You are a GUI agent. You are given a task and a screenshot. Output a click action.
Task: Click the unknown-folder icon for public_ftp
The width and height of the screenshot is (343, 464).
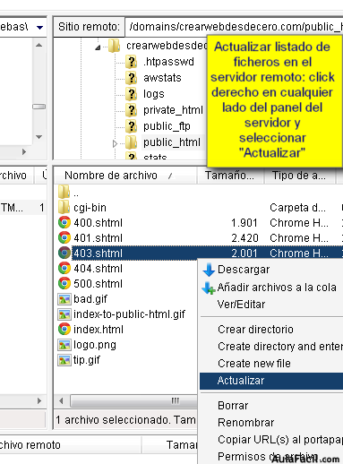[131, 126]
